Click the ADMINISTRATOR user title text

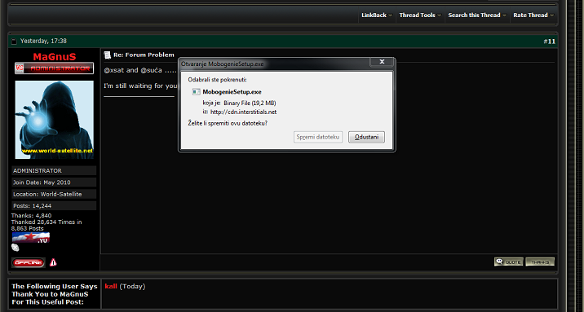[x=38, y=171]
